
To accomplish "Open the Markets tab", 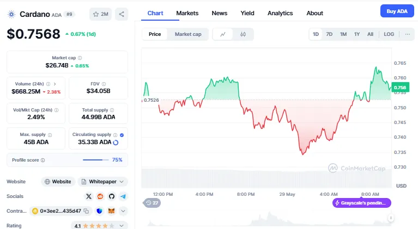I will click(x=187, y=13).
